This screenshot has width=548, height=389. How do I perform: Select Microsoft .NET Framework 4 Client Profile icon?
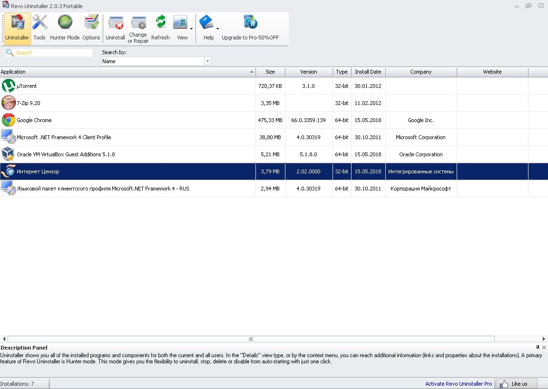click(x=9, y=137)
